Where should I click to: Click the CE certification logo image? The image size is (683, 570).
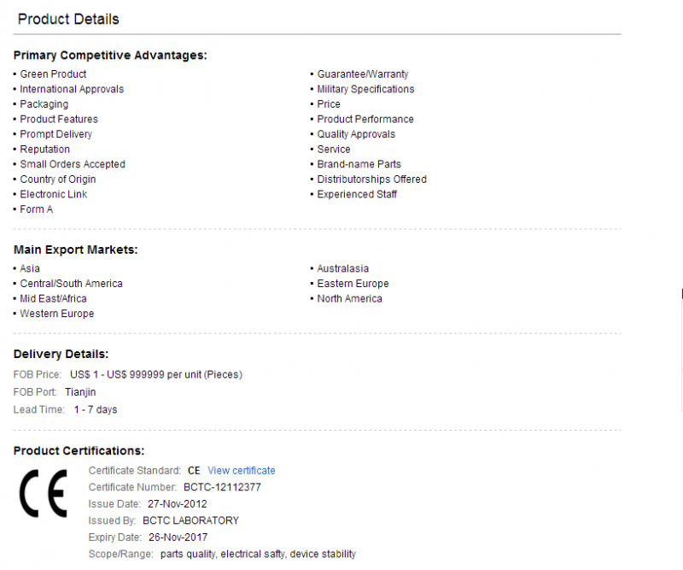[44, 493]
